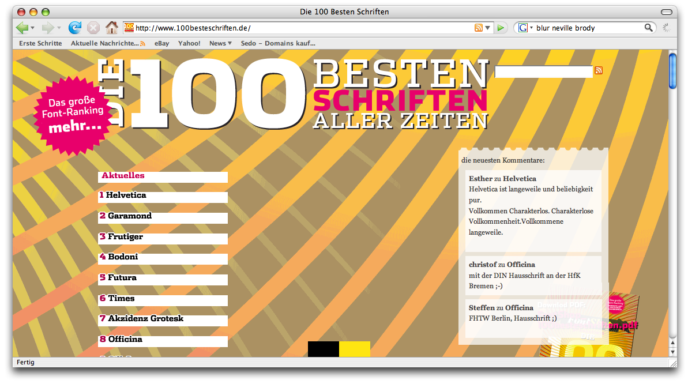Image resolution: width=688 pixels, height=384 pixels.
Task: Open the 3 Frutiger font entry
Action: point(163,238)
